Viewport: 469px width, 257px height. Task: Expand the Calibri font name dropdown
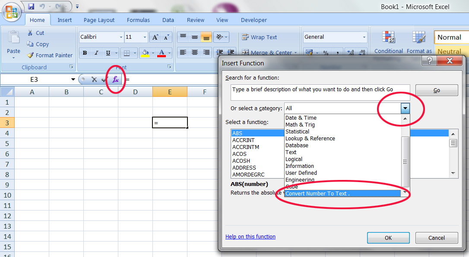click(121, 37)
